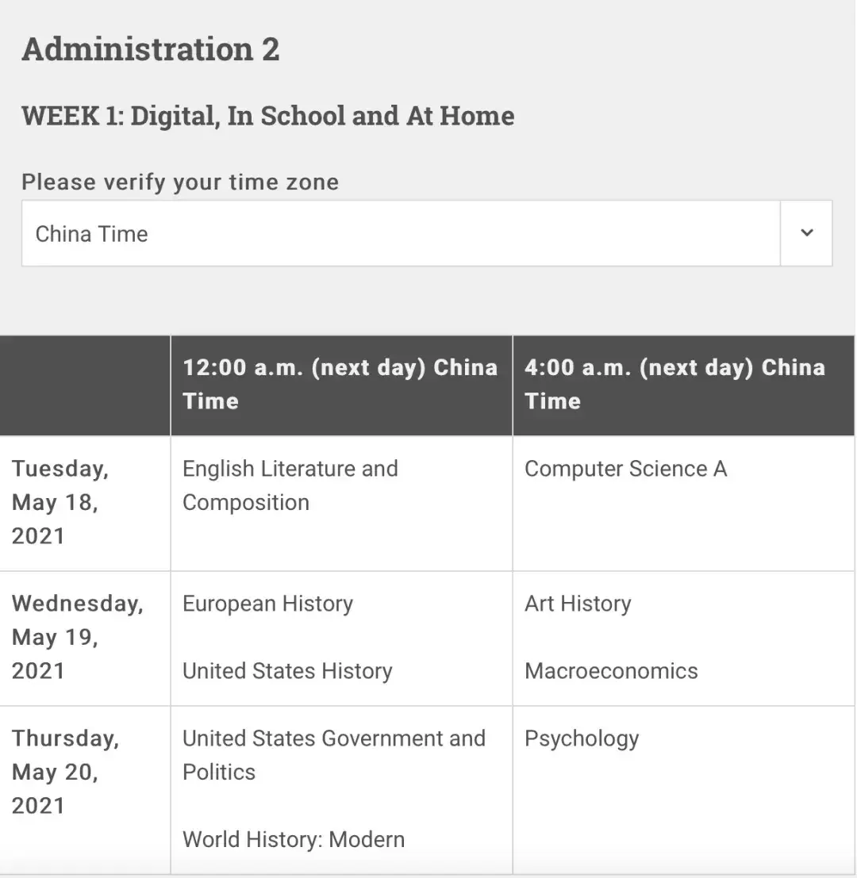Image resolution: width=857 pixels, height=878 pixels.
Task: Open the Art History exam entry
Action: tap(578, 604)
